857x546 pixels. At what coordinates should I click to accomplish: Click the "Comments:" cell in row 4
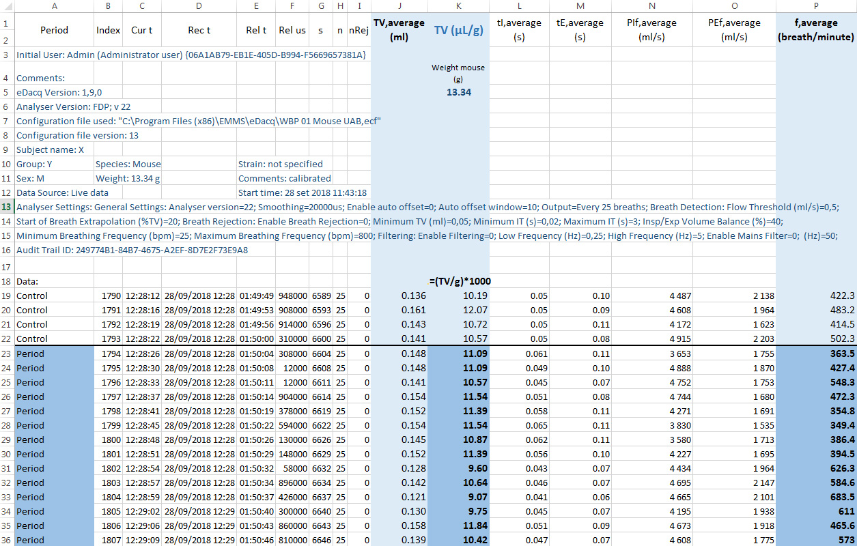click(40, 78)
